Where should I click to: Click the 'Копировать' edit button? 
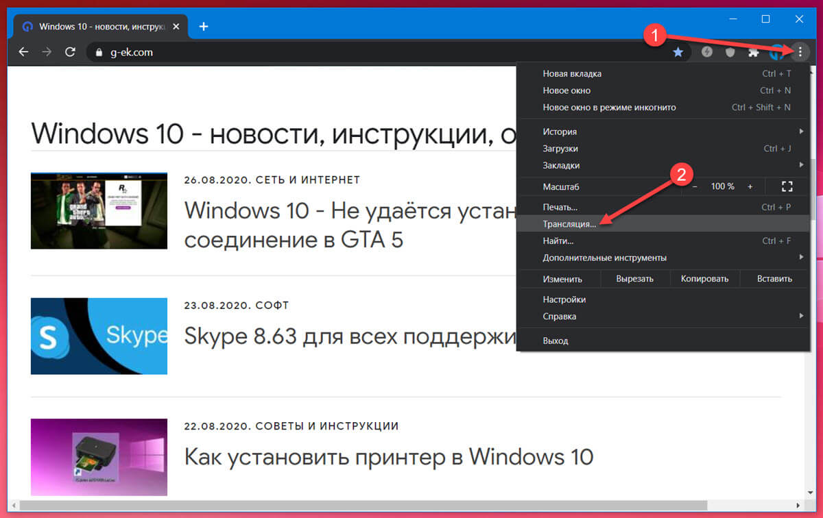pyautogui.click(x=704, y=279)
